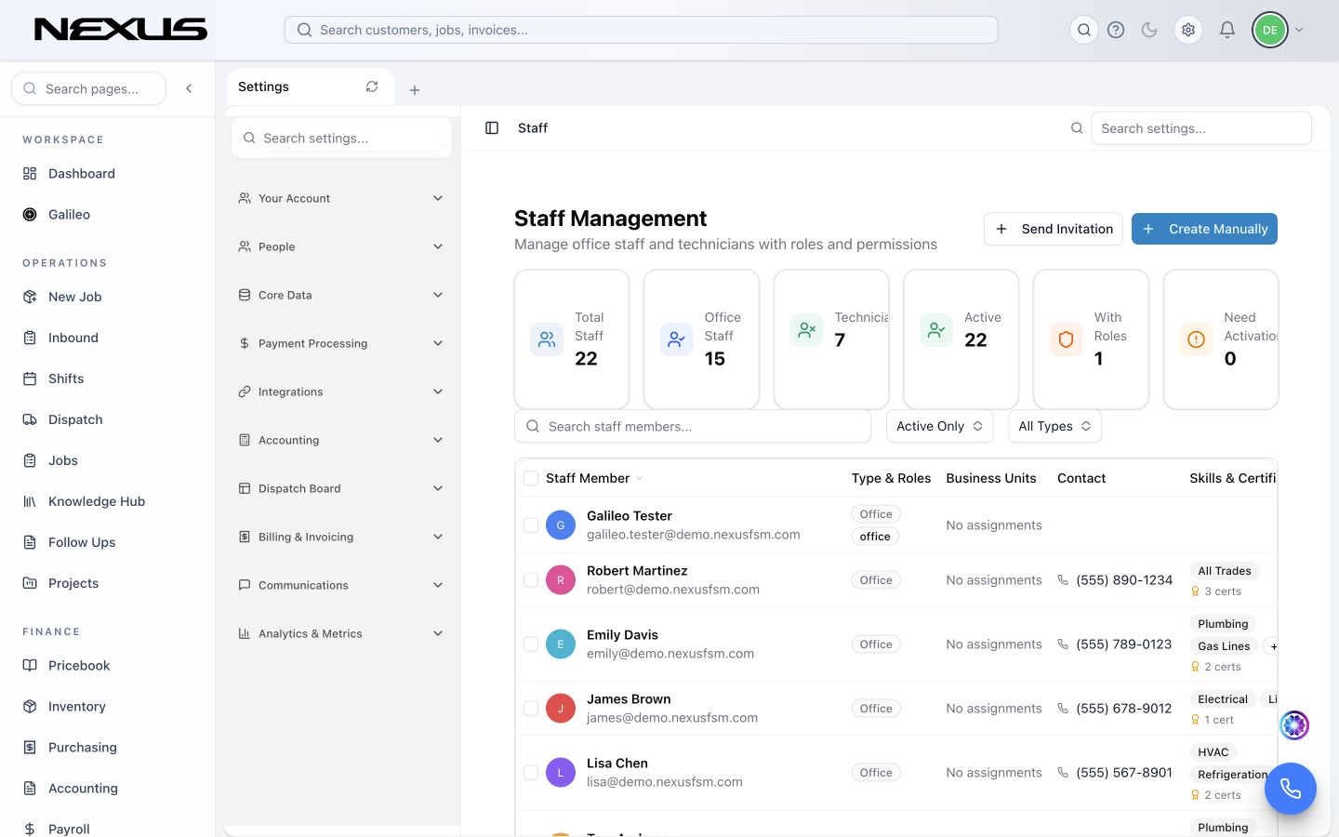Open Knowledge Hub
Viewport: 1339px width, 837px height.
click(x=96, y=501)
